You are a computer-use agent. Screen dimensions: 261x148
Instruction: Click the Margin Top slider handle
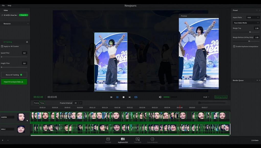[250, 32]
